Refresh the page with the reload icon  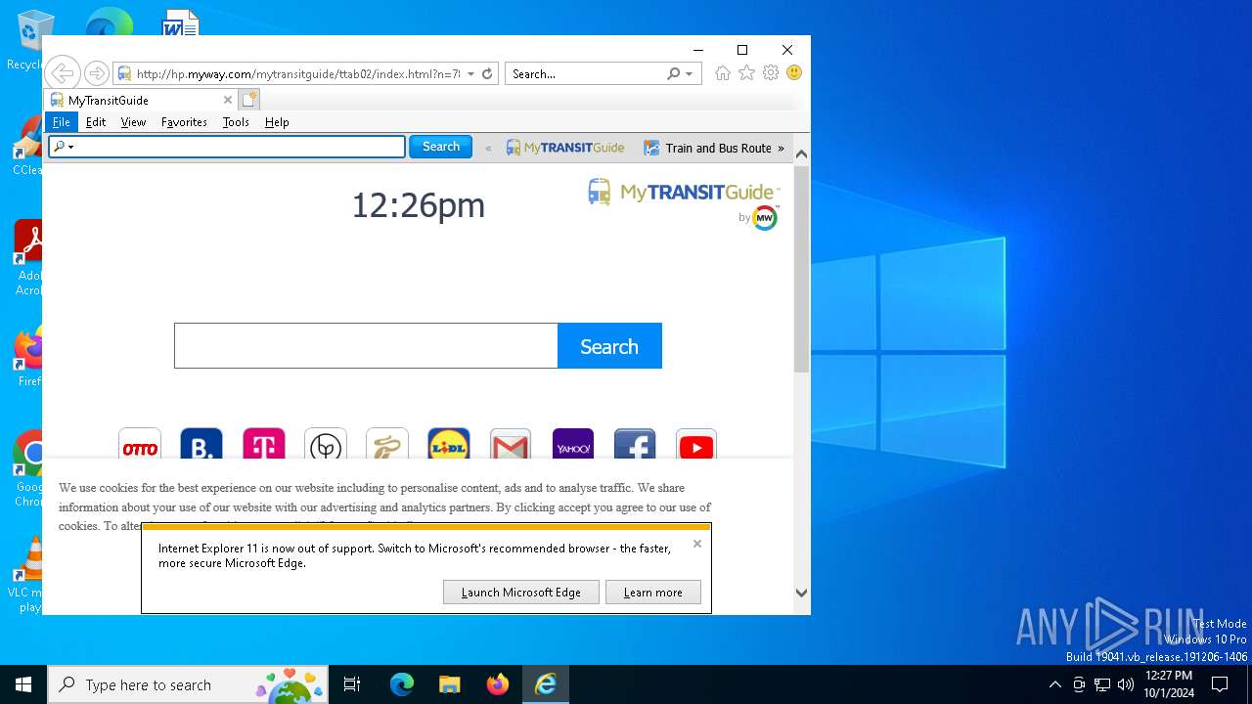(x=487, y=73)
